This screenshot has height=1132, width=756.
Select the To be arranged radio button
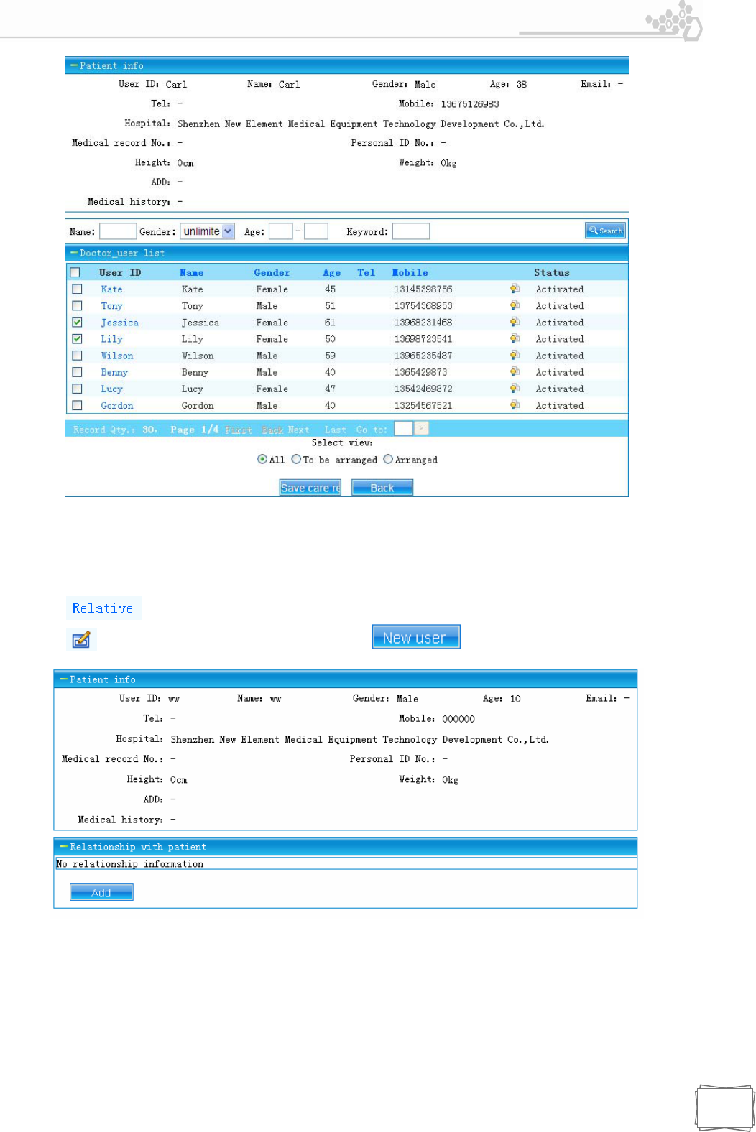pyautogui.click(x=296, y=459)
